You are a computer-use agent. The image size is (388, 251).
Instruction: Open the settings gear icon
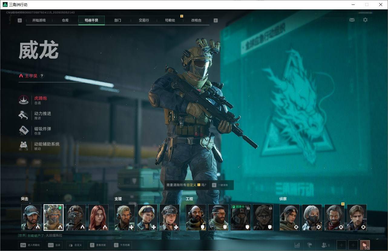pyautogui.click(x=365, y=20)
